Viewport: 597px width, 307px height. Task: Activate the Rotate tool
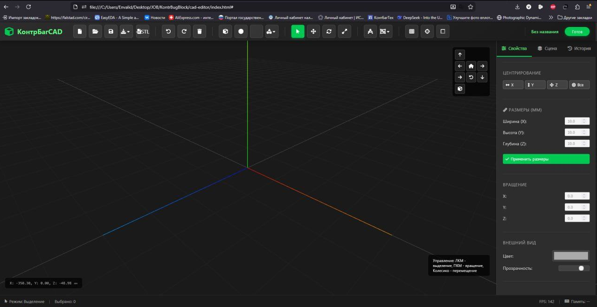329,31
